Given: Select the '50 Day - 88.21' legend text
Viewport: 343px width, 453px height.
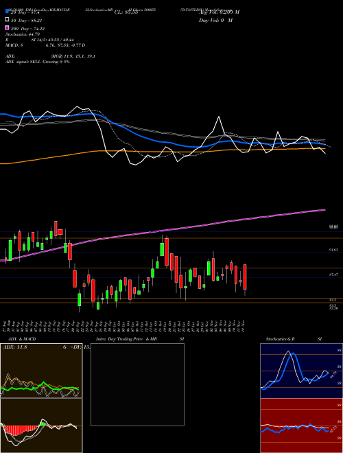Looking at the screenshot, I should (x=27, y=21).
